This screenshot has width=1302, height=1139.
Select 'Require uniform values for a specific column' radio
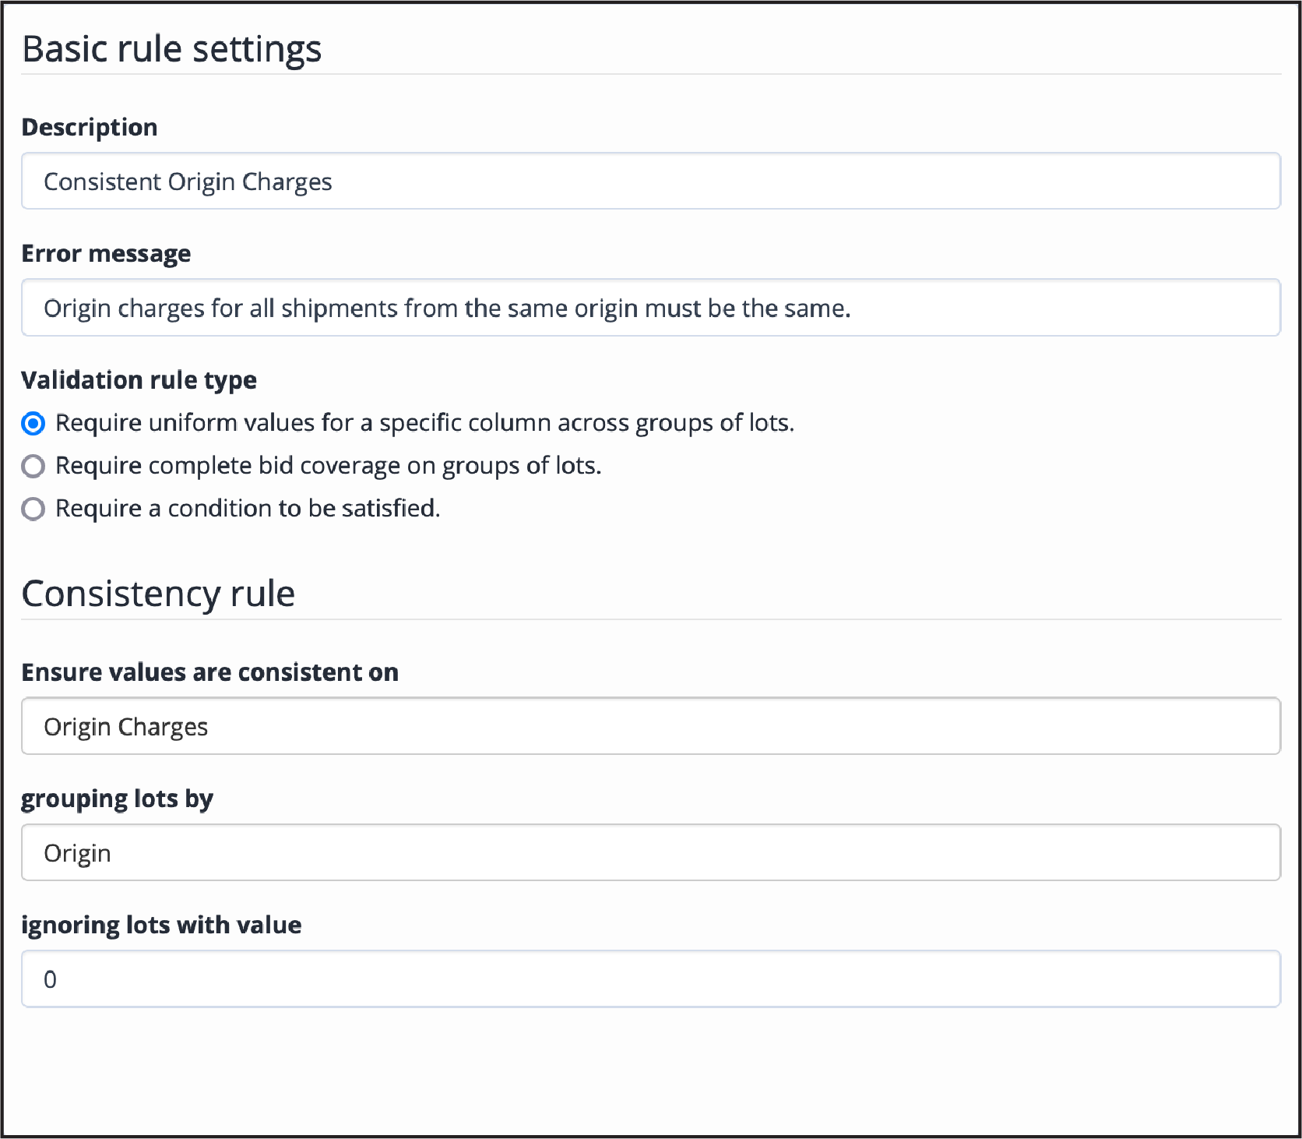click(x=33, y=424)
